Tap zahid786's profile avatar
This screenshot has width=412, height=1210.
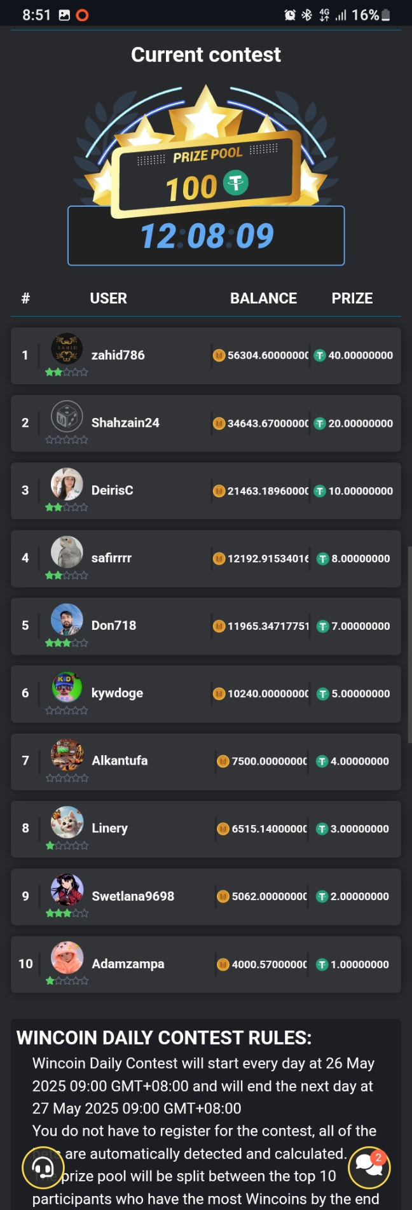point(67,349)
